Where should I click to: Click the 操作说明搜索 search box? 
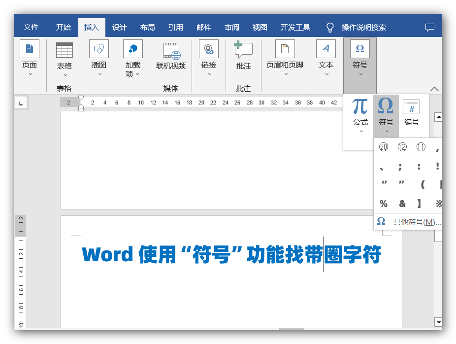click(x=364, y=28)
